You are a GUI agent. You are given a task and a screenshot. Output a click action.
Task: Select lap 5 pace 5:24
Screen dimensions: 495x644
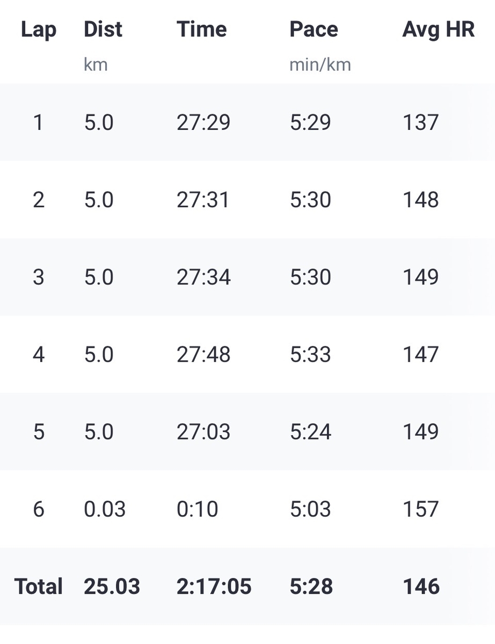310,432
